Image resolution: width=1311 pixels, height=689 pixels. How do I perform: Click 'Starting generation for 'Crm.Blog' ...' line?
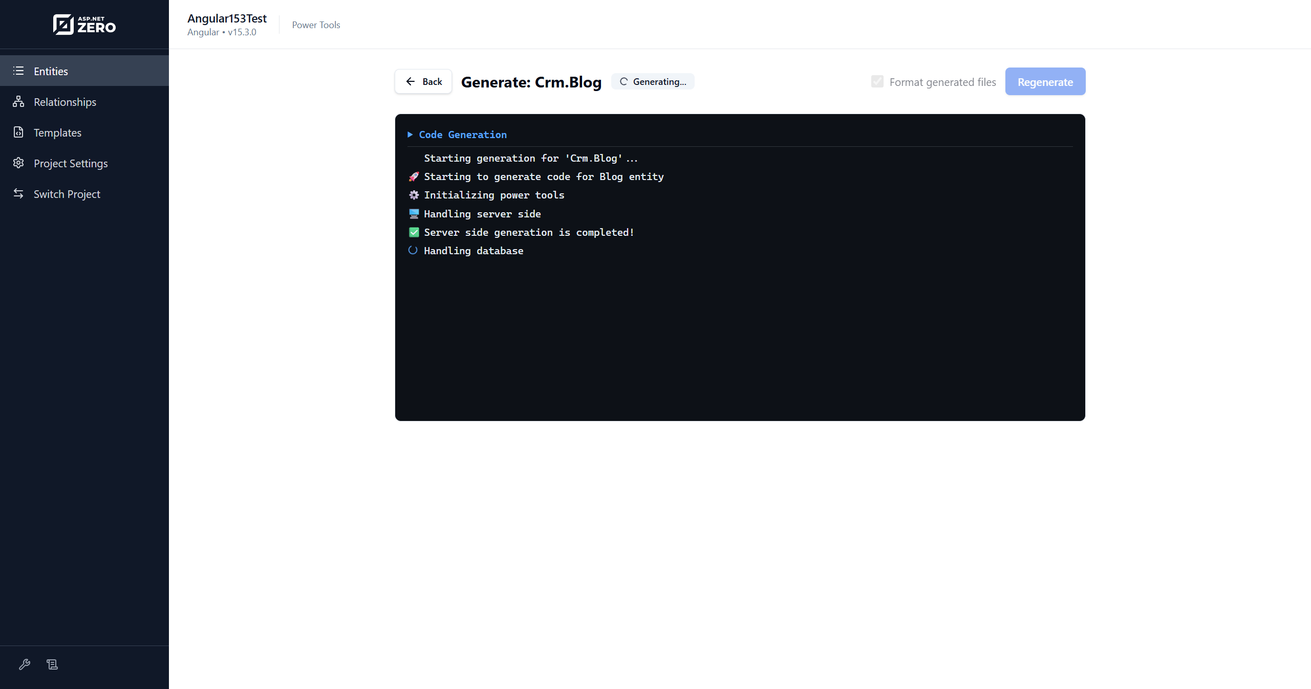click(531, 158)
